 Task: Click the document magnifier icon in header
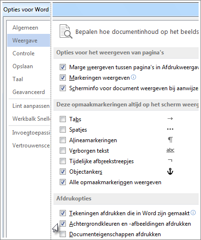[x=66, y=31]
